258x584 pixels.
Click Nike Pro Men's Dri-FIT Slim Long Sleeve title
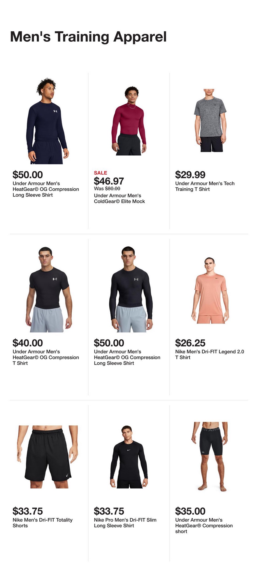pos(125,523)
